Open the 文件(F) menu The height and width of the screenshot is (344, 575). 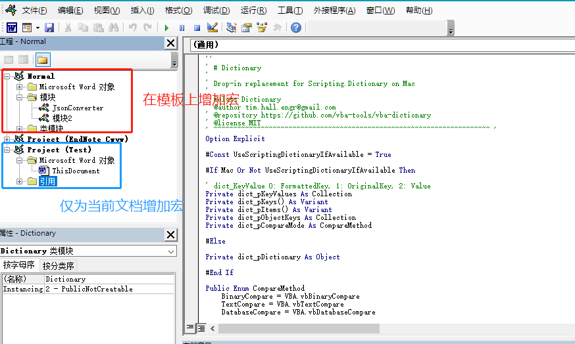pos(34,11)
